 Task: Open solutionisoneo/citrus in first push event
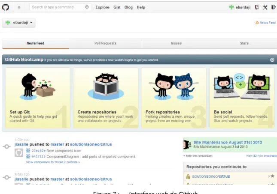91,144
